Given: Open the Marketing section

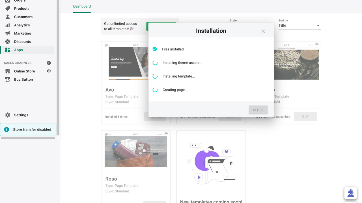Looking at the screenshot, I should [x=23, y=33].
